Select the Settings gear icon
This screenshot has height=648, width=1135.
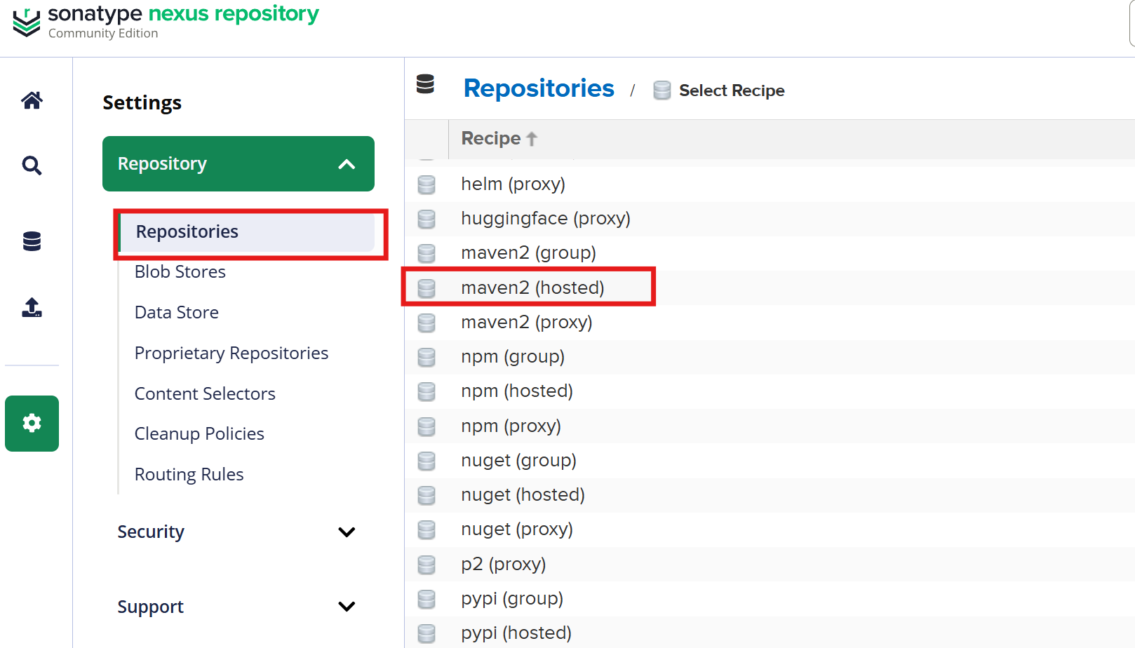[32, 423]
